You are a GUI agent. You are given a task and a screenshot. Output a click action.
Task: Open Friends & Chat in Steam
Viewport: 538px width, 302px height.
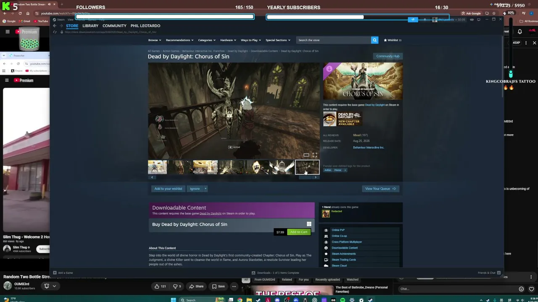click(489, 273)
